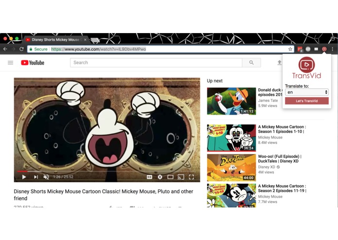This screenshot has height=240, width=338.
Task: Click the 8.4M views text
Action: pyautogui.click(x=267, y=142)
